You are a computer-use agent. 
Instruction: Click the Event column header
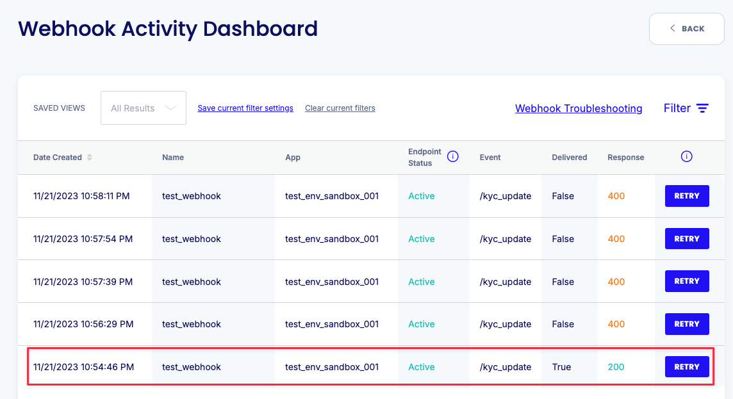[490, 158]
